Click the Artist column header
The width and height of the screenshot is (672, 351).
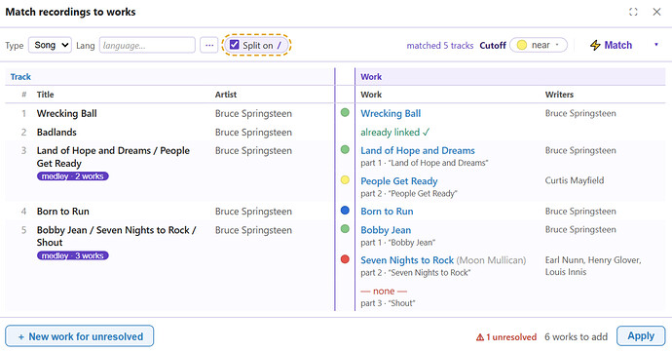(x=226, y=95)
